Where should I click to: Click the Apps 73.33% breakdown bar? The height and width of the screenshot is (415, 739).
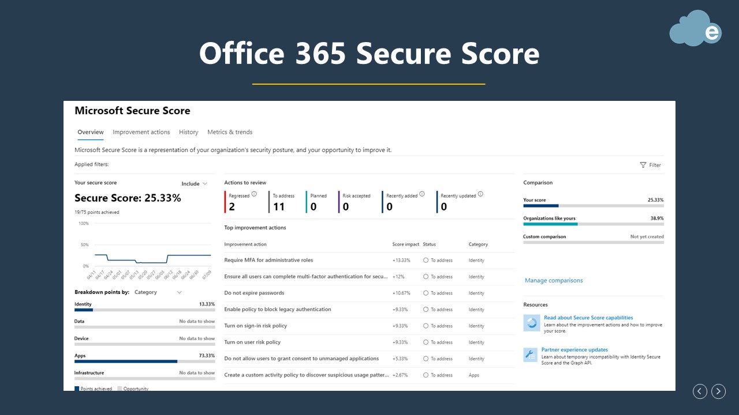click(144, 361)
